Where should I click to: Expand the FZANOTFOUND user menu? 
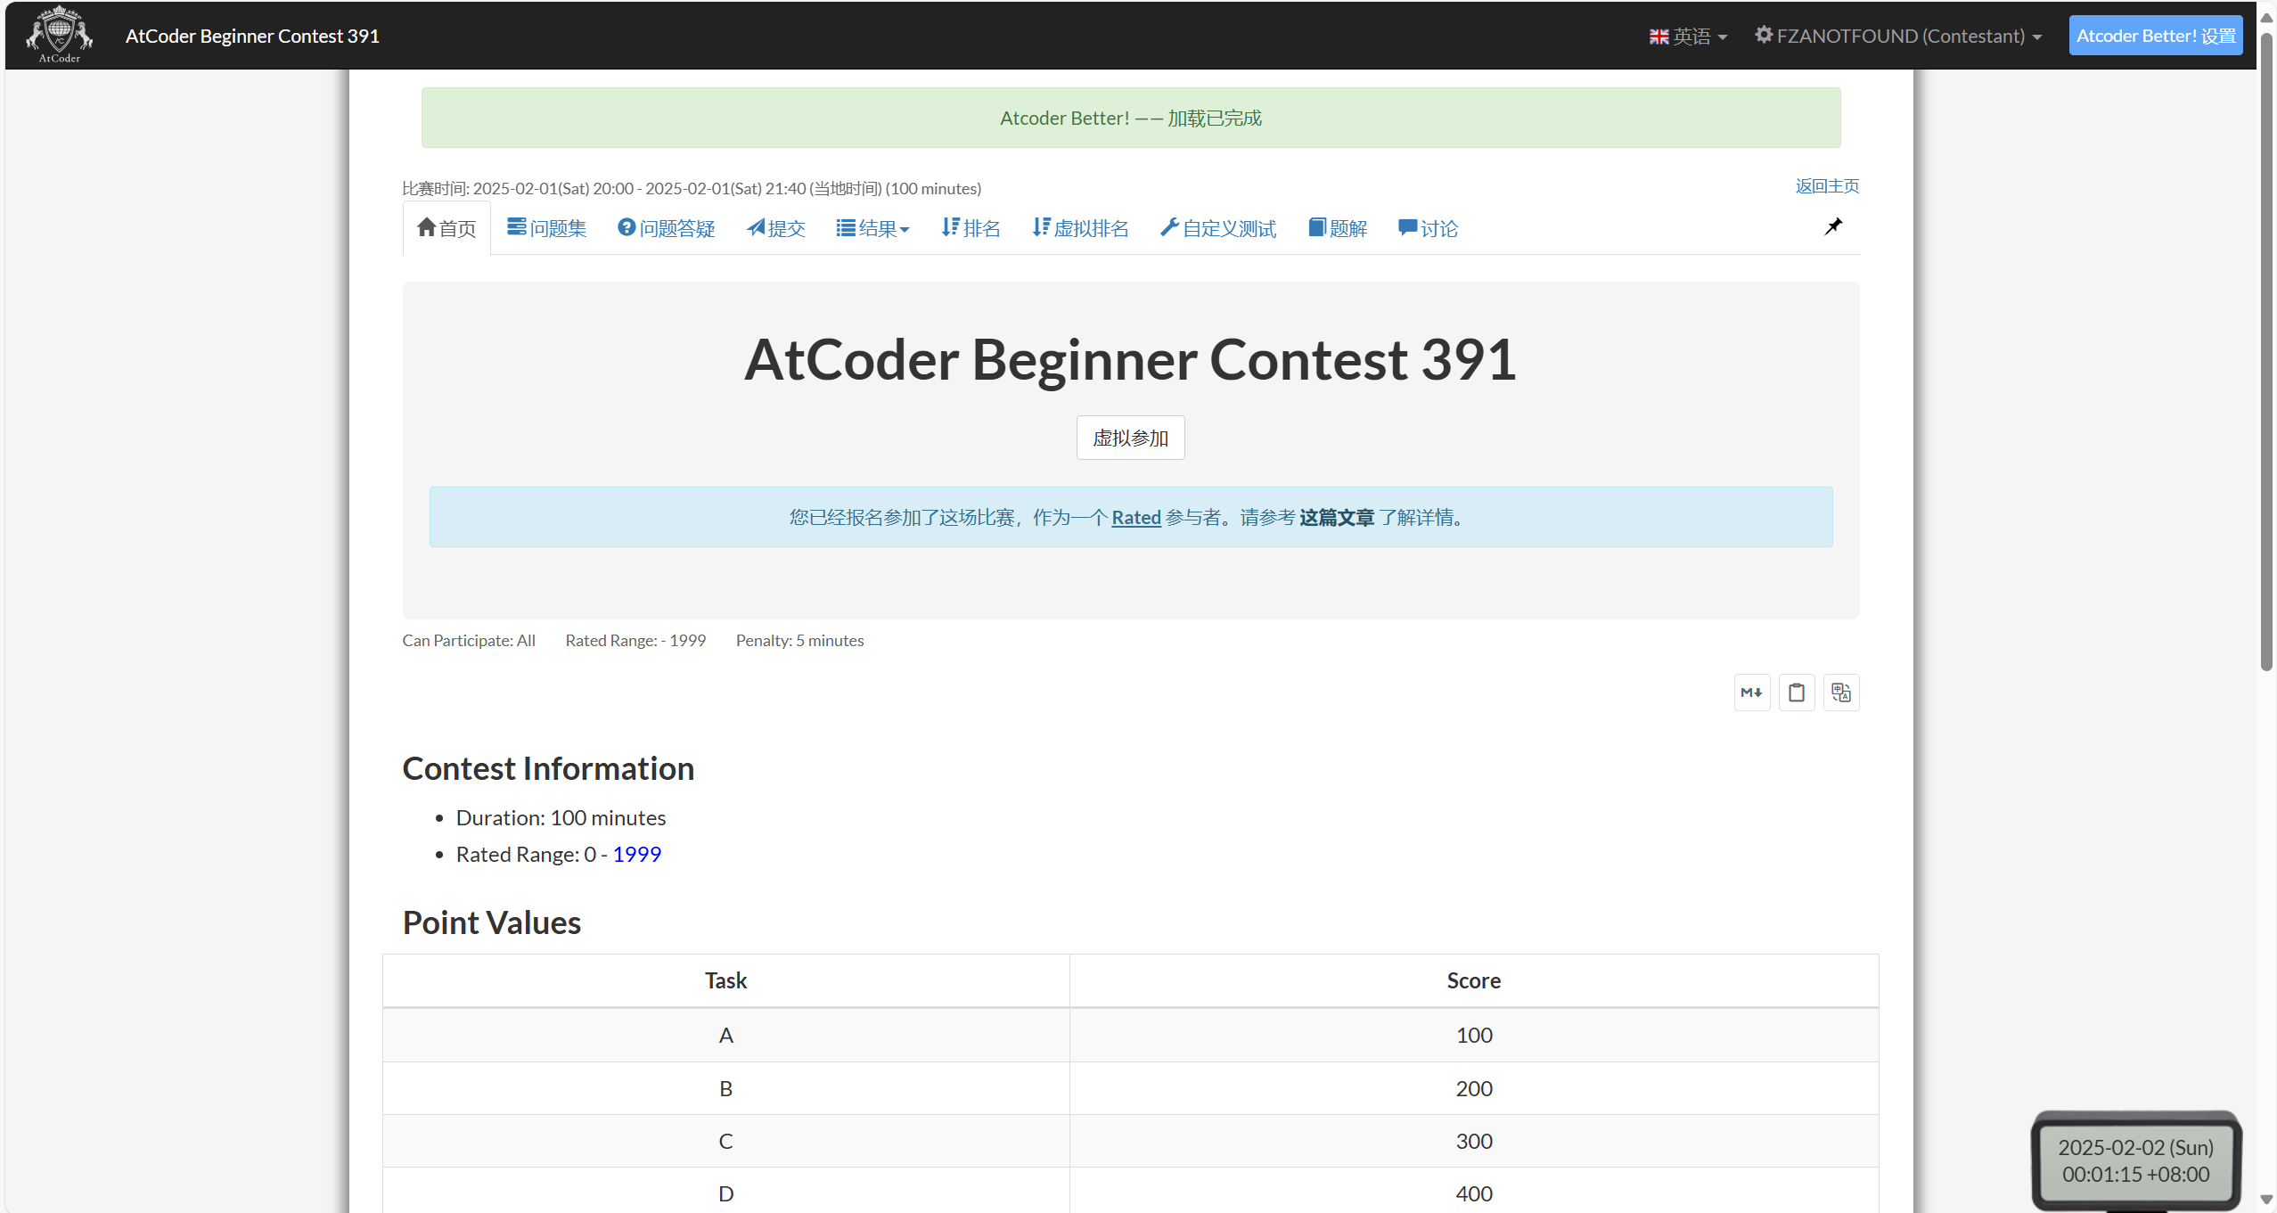coord(1898,37)
